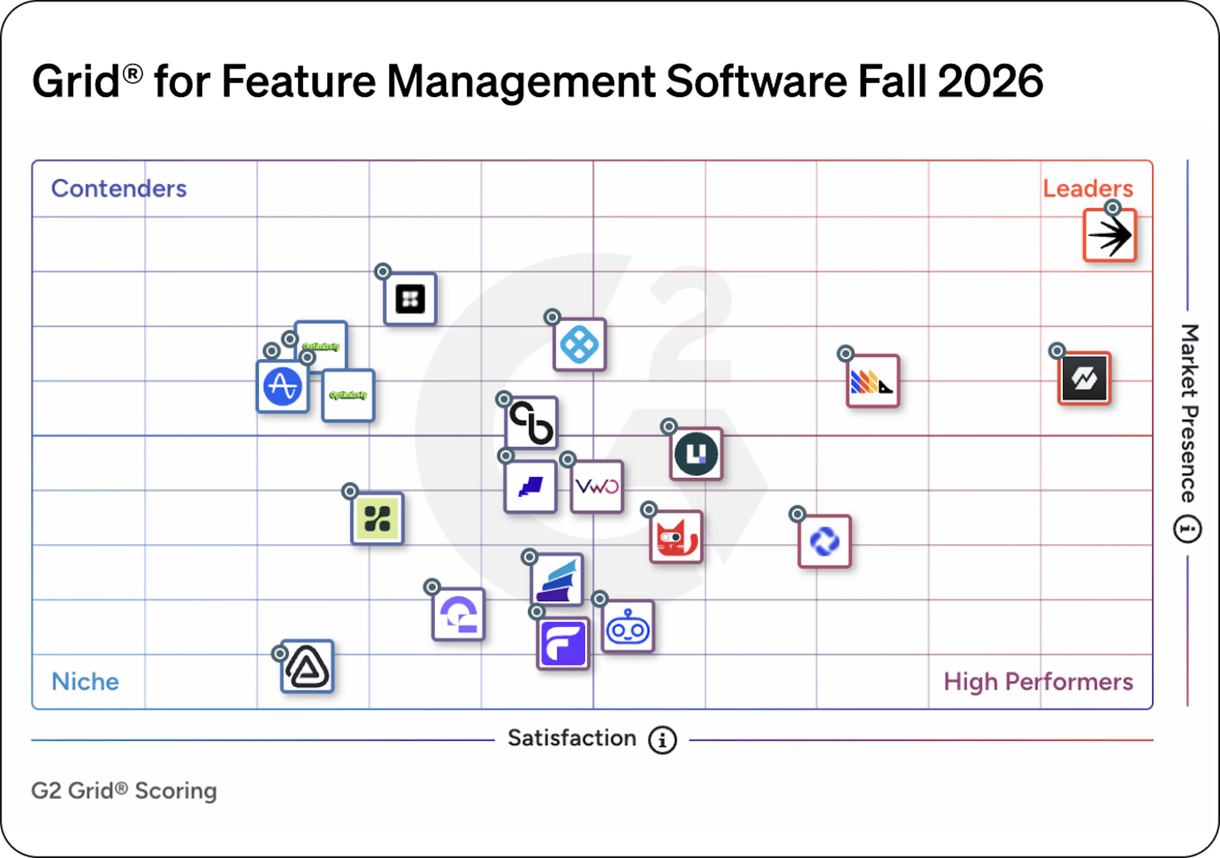Click the Satisfaction info icon
The width and height of the screenshot is (1220, 858).
click(662, 740)
